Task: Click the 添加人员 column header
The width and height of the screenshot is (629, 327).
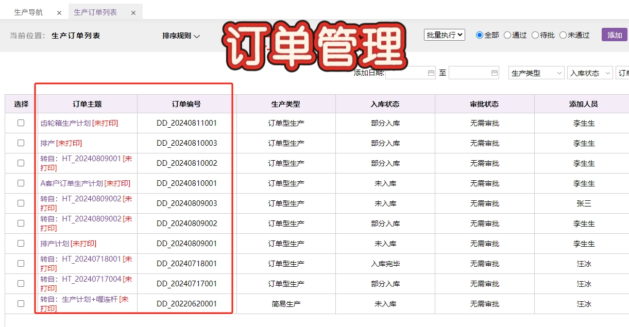Action: click(584, 104)
